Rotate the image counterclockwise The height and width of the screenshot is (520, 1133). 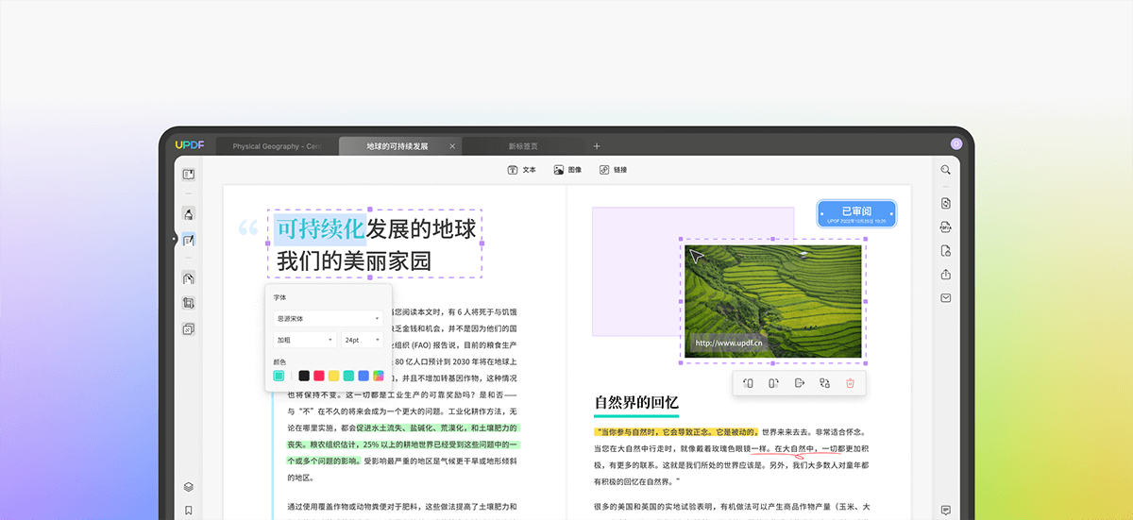click(x=748, y=383)
